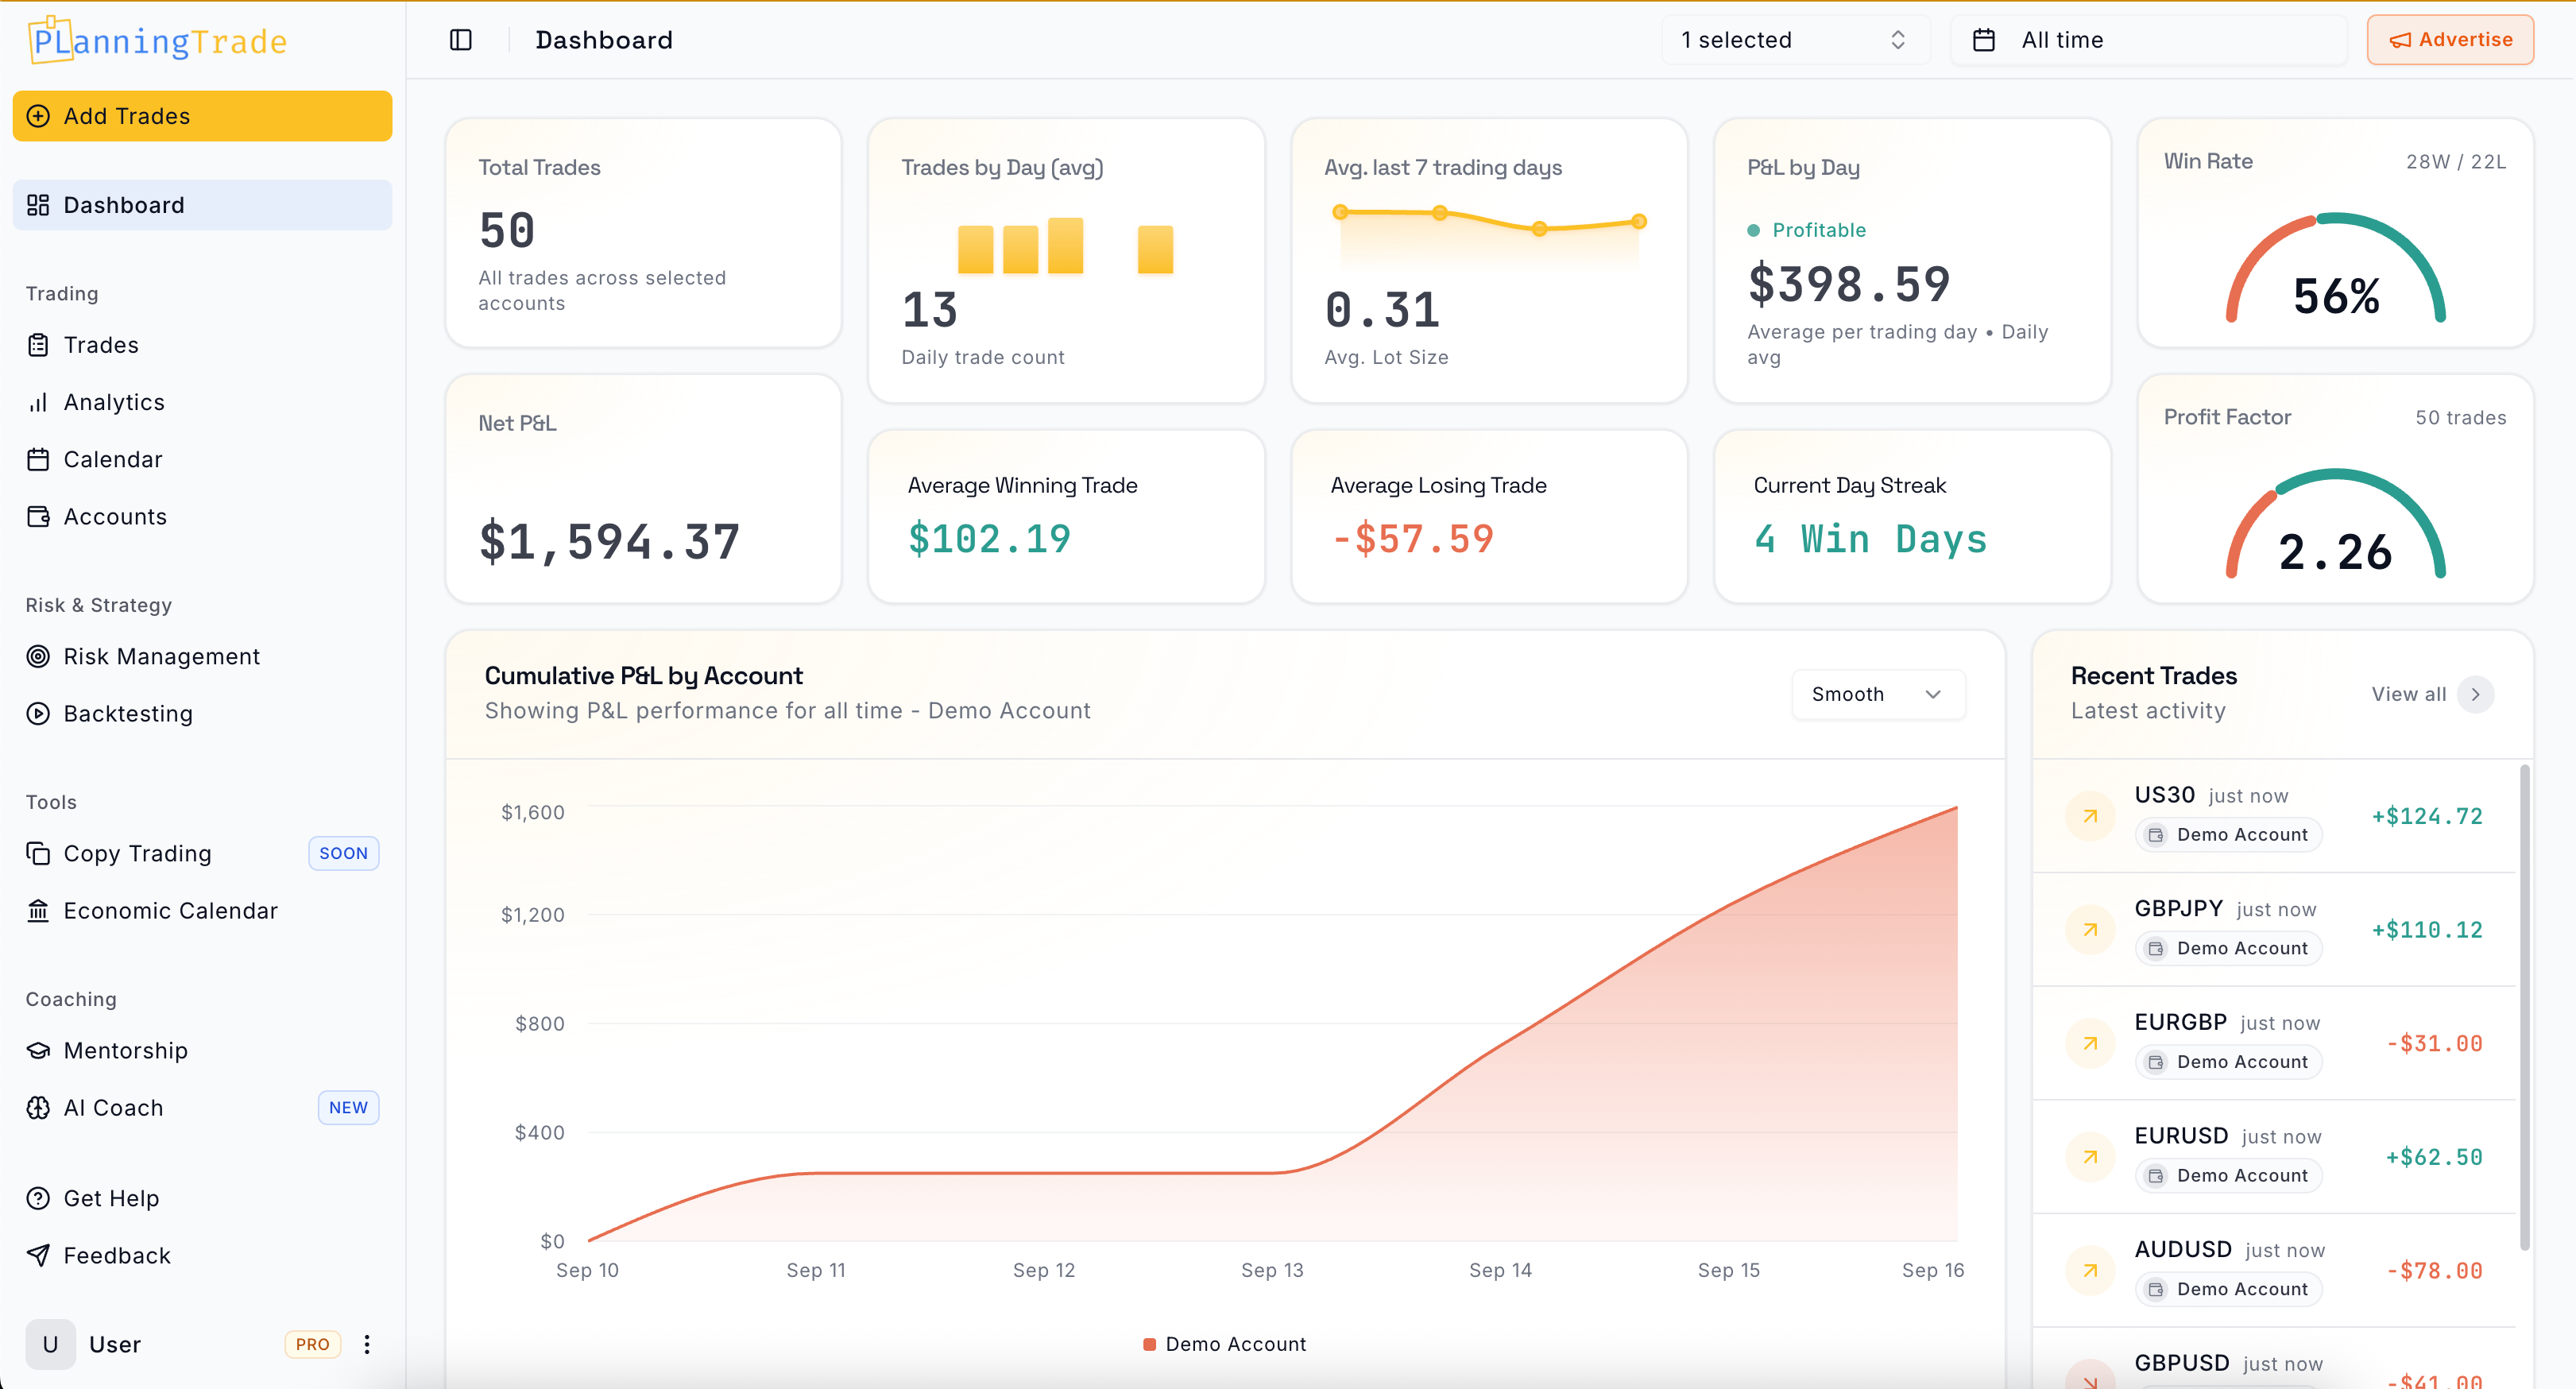Click the Copy Trading icon

coord(38,853)
